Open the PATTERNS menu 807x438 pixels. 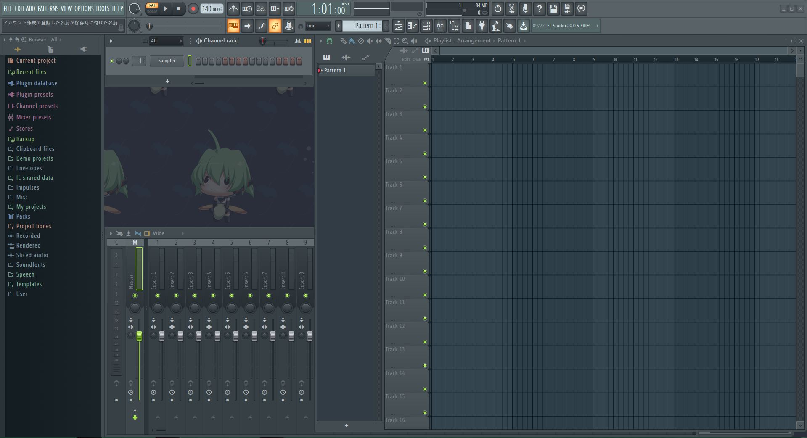[x=48, y=8]
